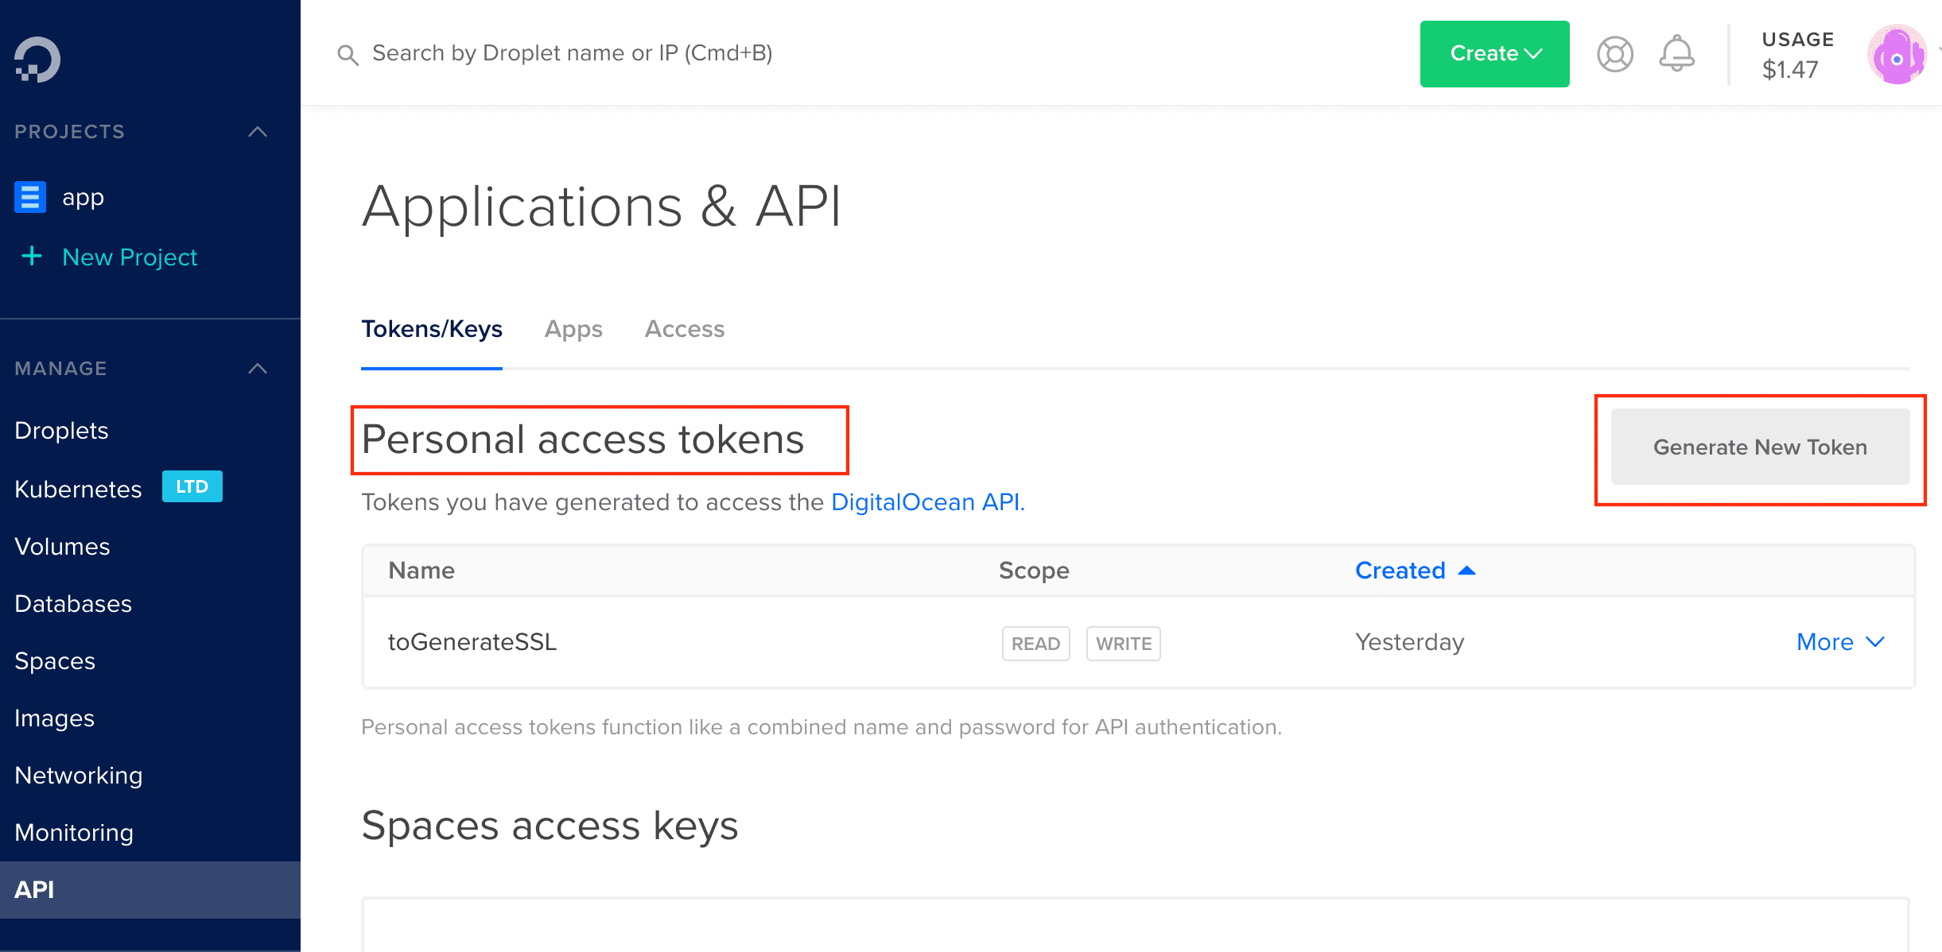Open Images in the sidebar
This screenshot has width=1942, height=952.
click(x=54, y=718)
